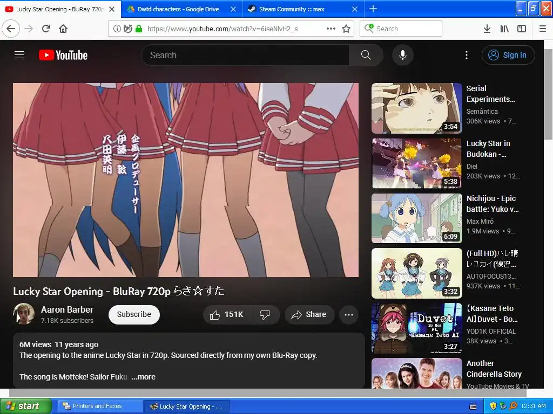Click the green padlock connection icon

click(139, 29)
